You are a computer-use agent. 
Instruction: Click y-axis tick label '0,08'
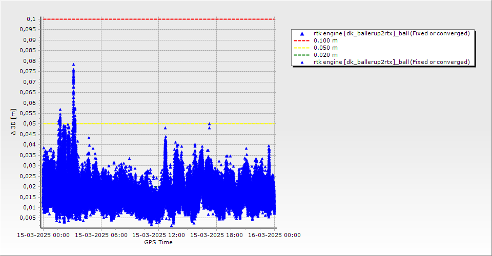(x=30, y=61)
